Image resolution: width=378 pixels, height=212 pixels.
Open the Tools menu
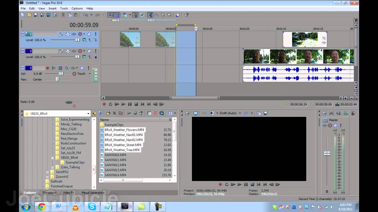64,9
